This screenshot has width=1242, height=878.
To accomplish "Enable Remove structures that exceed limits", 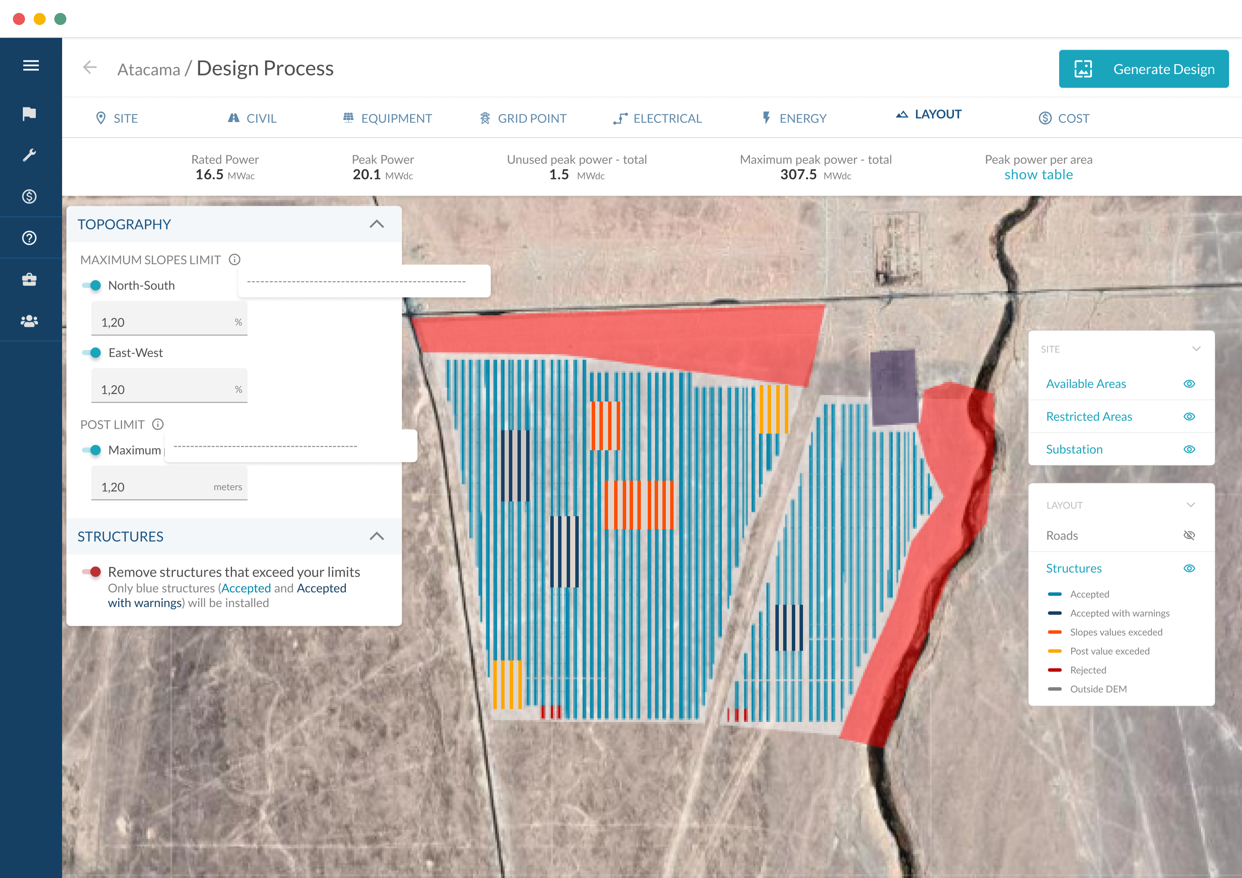I will (92, 572).
